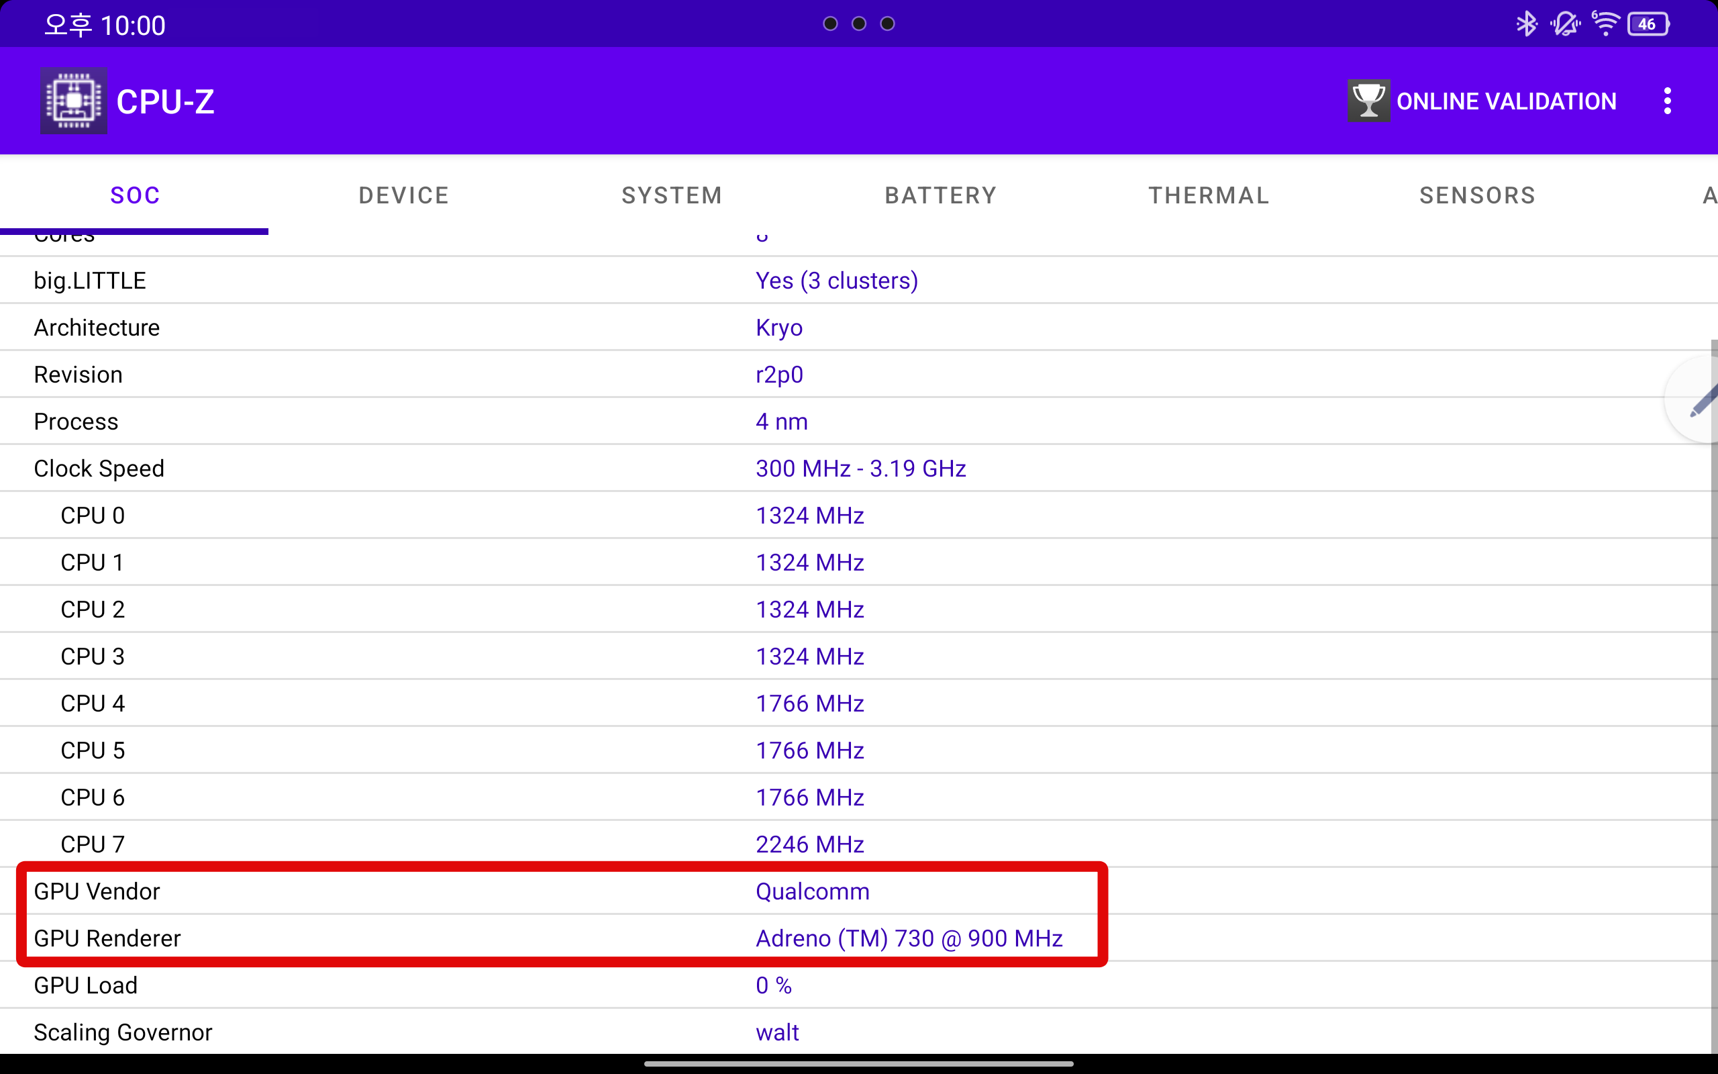Open the BATTERY tab

point(941,195)
